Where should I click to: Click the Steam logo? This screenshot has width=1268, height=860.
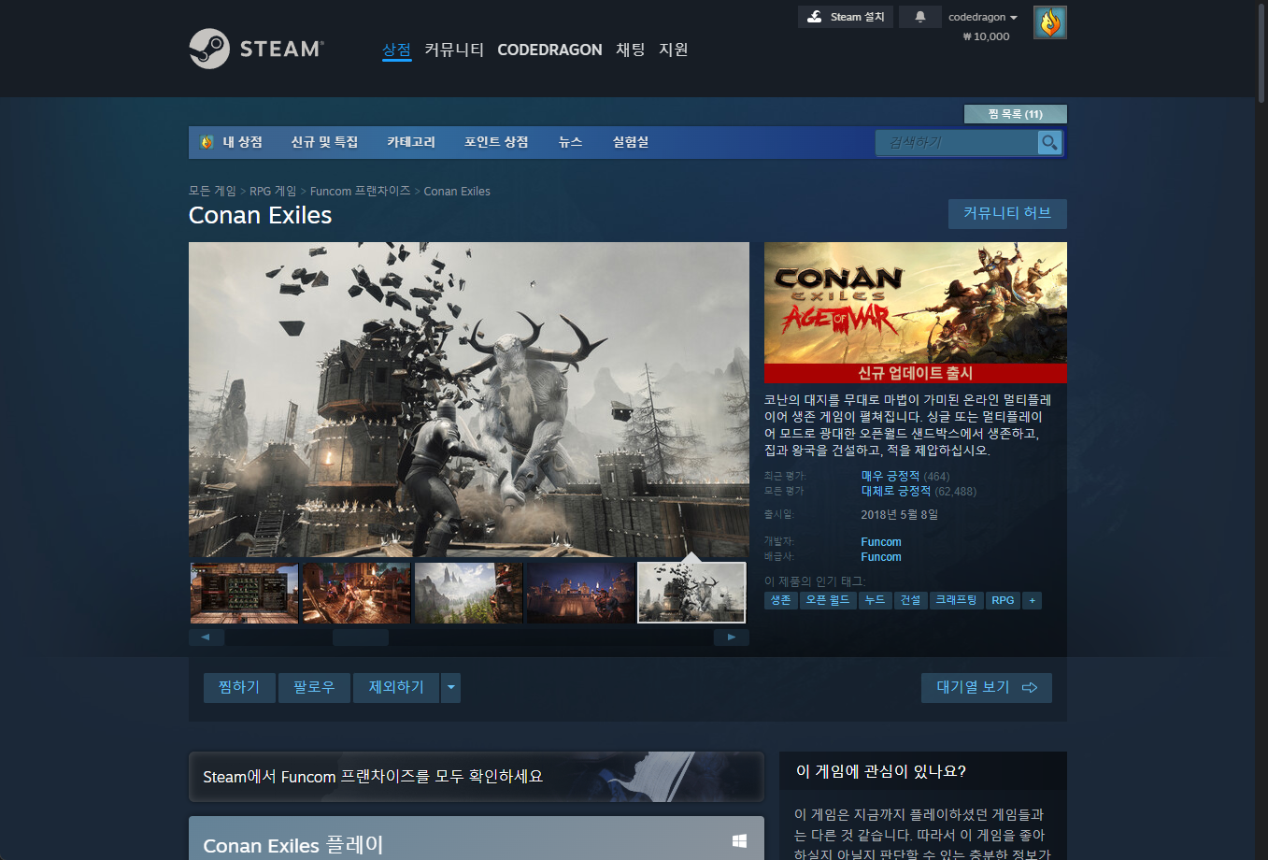click(x=256, y=49)
